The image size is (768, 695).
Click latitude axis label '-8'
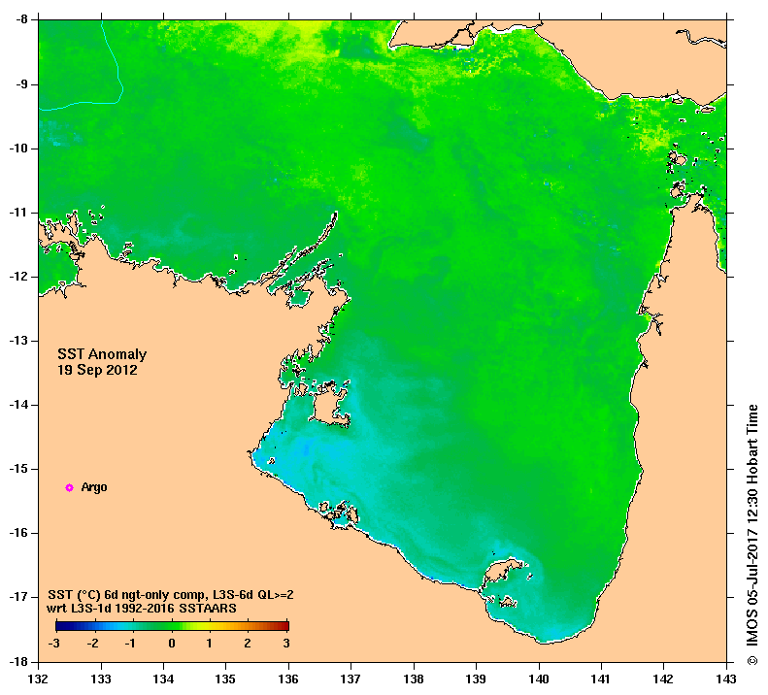21,19
